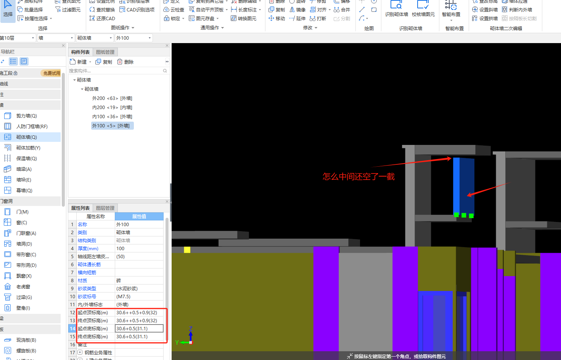
Task: Run 云检查 cloud check
Action: click(174, 10)
